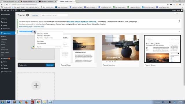Select the Twenty Seventeen theme thumbnail
Viewport: 185px width, 104px height.
[120, 49]
